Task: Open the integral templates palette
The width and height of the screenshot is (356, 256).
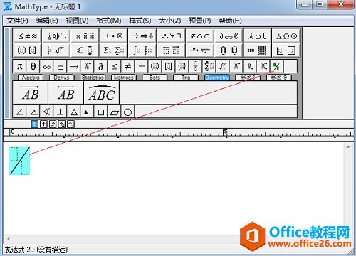Action: point(142,50)
